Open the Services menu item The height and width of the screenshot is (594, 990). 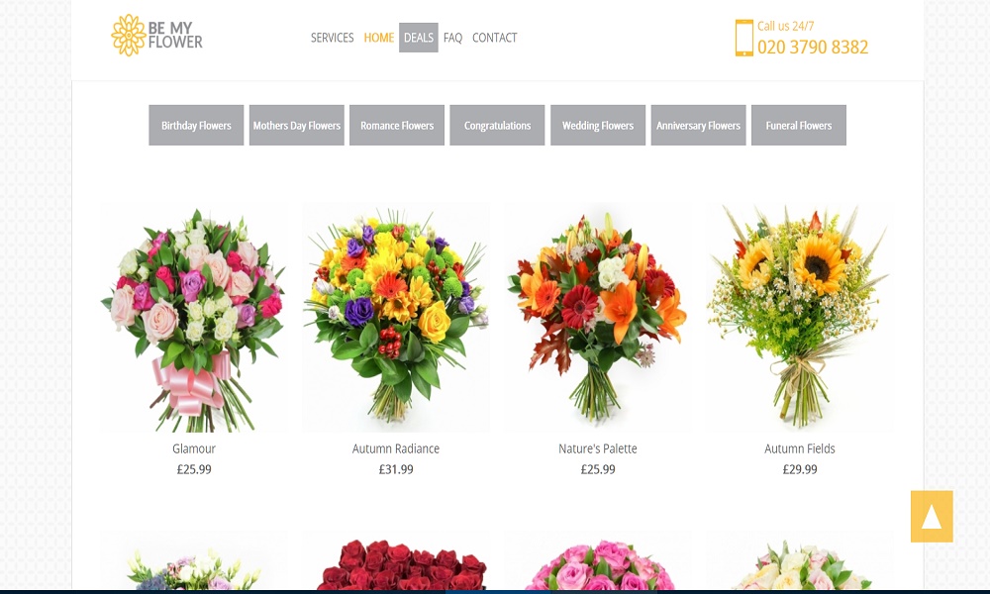click(x=332, y=38)
